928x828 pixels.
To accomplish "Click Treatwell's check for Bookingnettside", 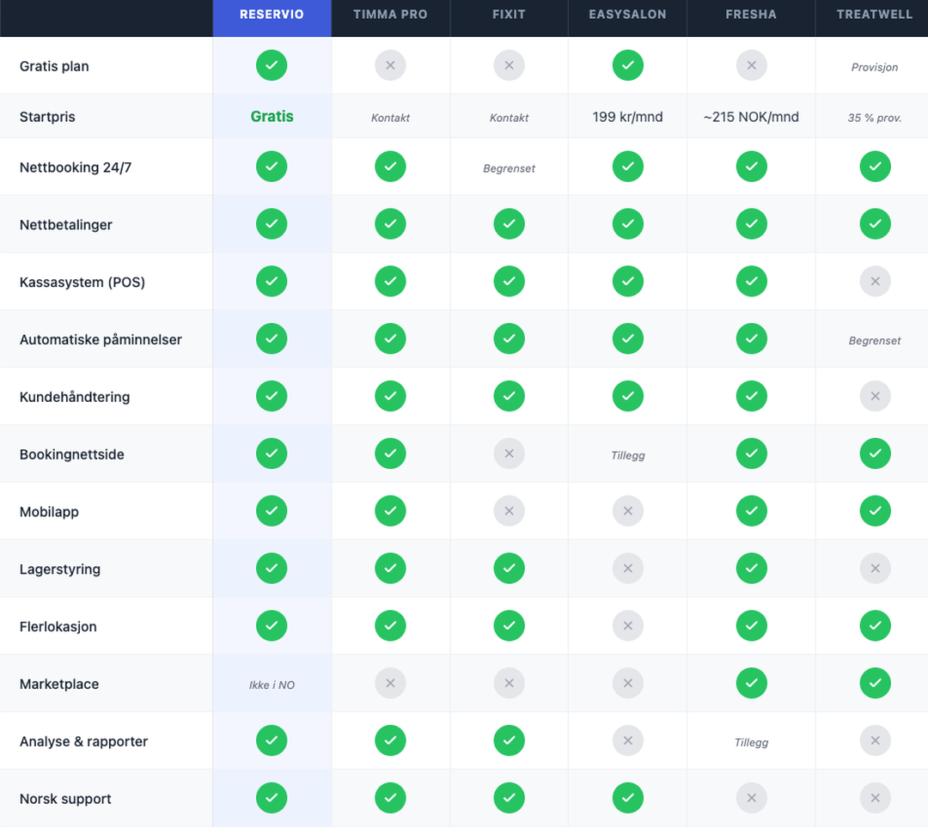I will point(876,453).
